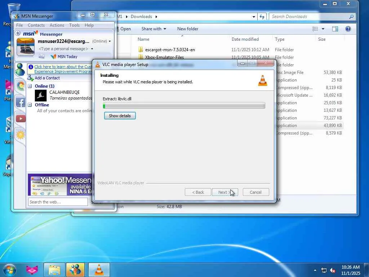
Task: Open the personal message dropdown arrow
Action: (92, 49)
